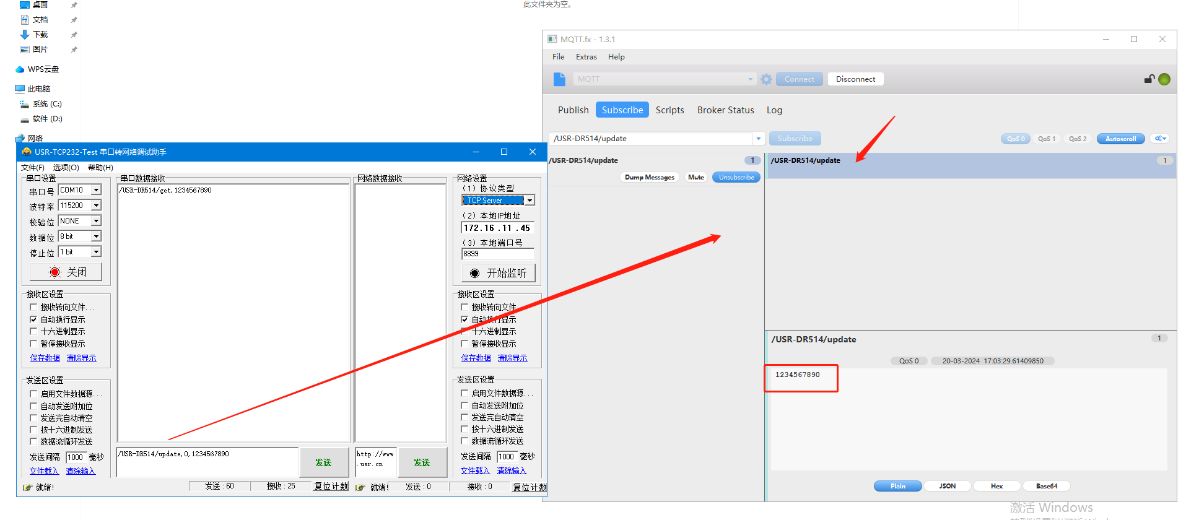Expand the COM10 serial port dropdown
Image resolution: width=1186 pixels, height=520 pixels.
(x=97, y=190)
